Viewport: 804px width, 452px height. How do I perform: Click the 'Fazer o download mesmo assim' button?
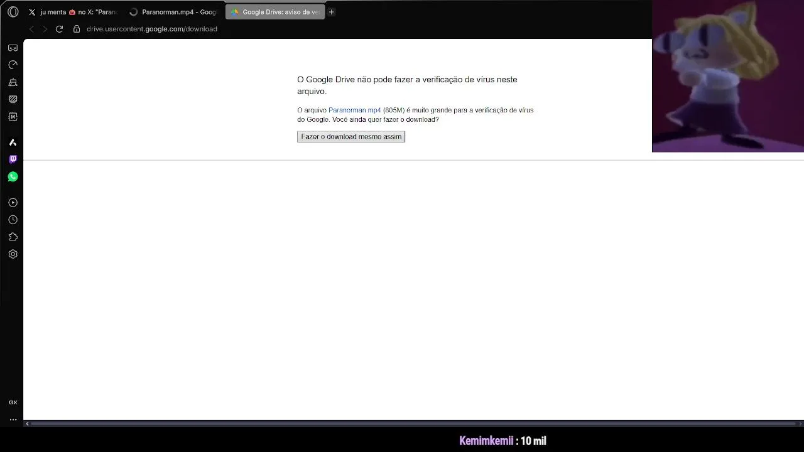pyautogui.click(x=351, y=136)
